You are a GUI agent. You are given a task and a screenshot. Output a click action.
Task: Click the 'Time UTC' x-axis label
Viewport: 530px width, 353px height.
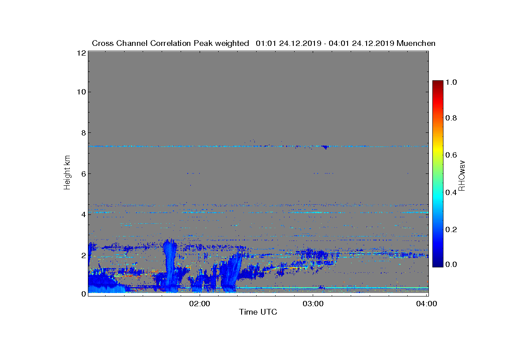point(258,312)
